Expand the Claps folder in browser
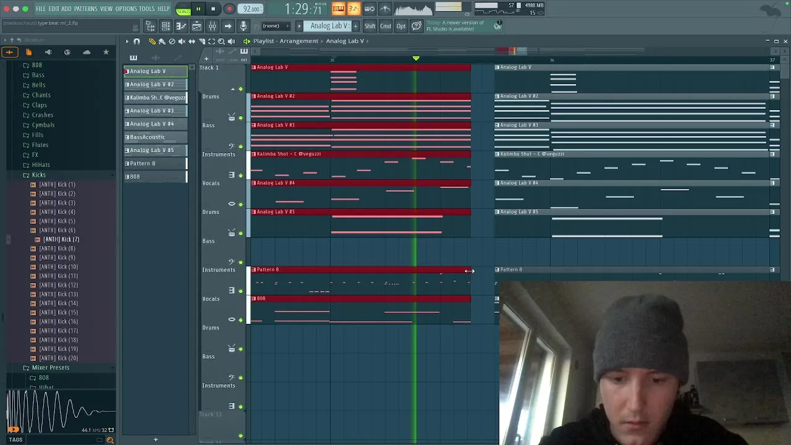The image size is (791, 445). tap(39, 105)
